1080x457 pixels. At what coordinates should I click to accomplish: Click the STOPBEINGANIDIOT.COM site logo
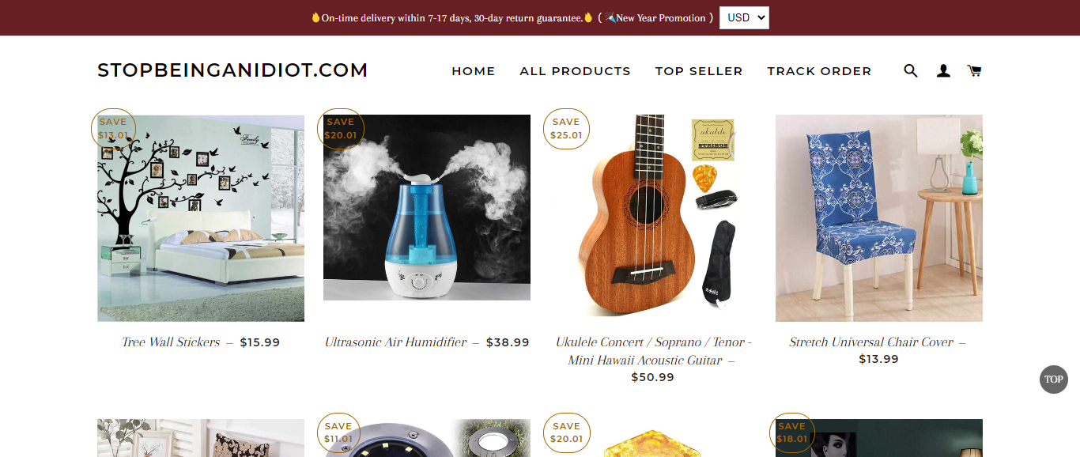point(232,70)
